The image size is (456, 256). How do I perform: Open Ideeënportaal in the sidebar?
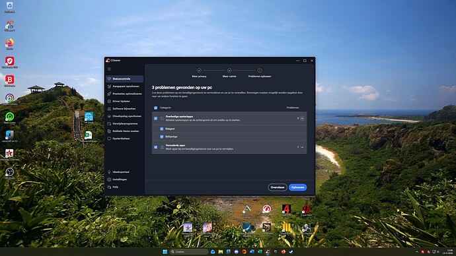click(x=124, y=172)
